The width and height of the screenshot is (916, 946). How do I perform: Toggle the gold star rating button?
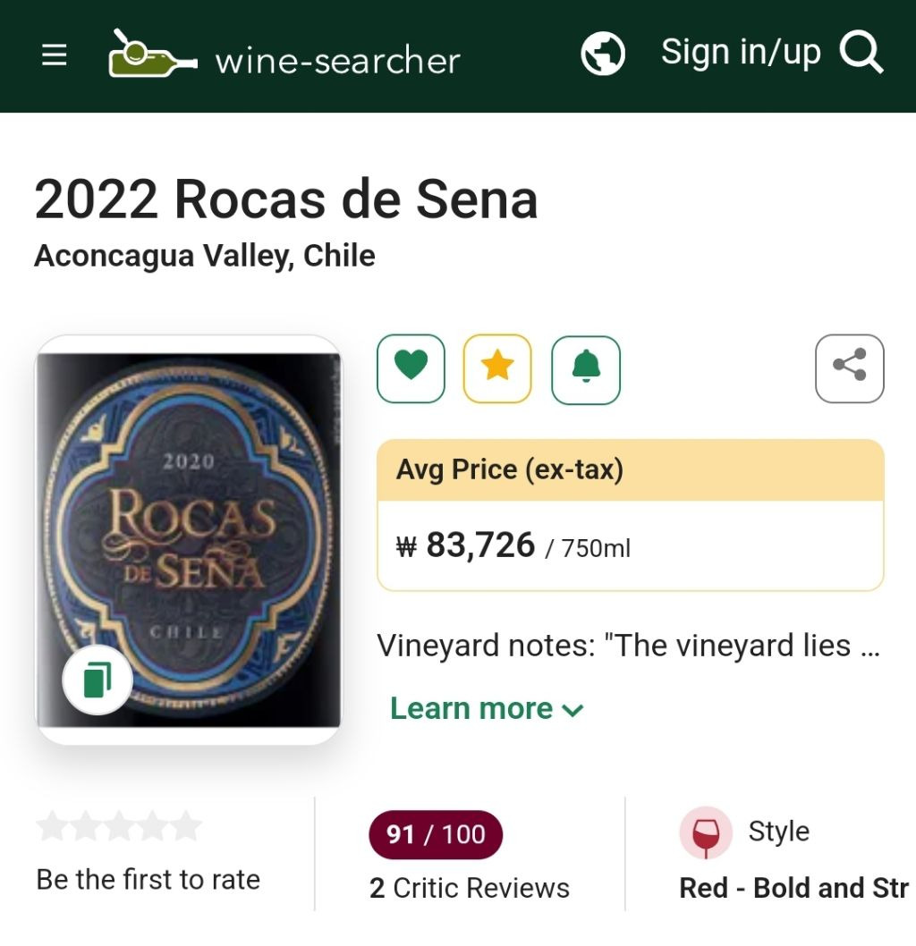tap(497, 368)
